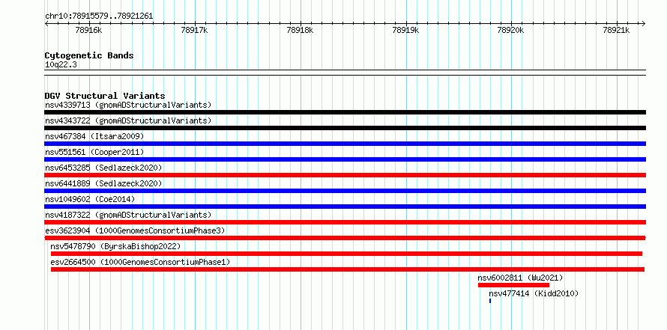667x330 pixels.
Task: Click the chr10:78915579..78921261 coordinates text
Action: click(x=99, y=16)
